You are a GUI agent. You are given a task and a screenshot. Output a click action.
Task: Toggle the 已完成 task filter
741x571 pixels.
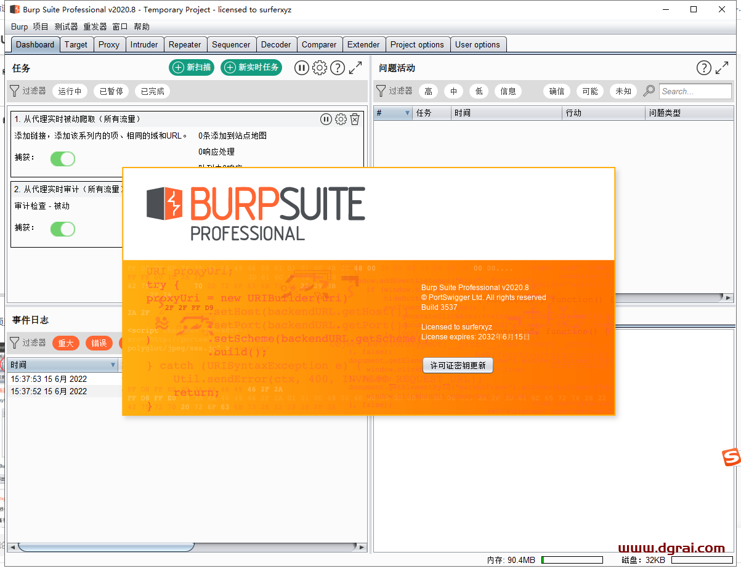pyautogui.click(x=152, y=91)
